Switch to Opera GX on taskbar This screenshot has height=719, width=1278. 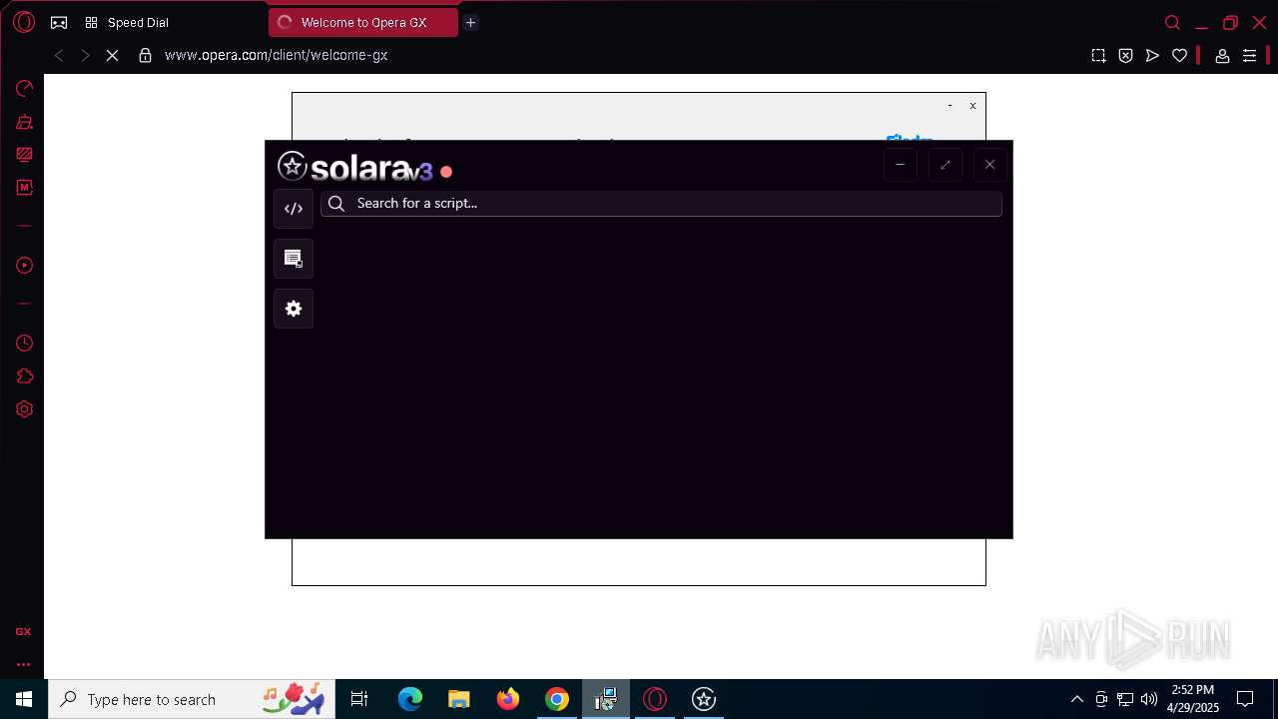pos(654,699)
